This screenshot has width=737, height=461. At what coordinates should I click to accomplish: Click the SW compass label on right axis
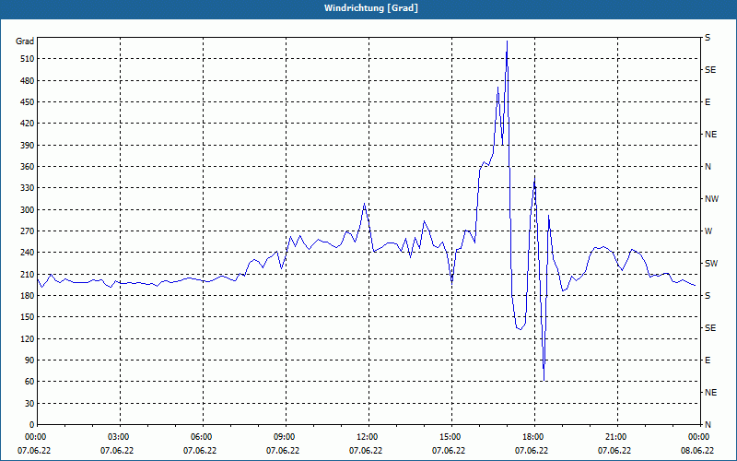click(x=711, y=264)
